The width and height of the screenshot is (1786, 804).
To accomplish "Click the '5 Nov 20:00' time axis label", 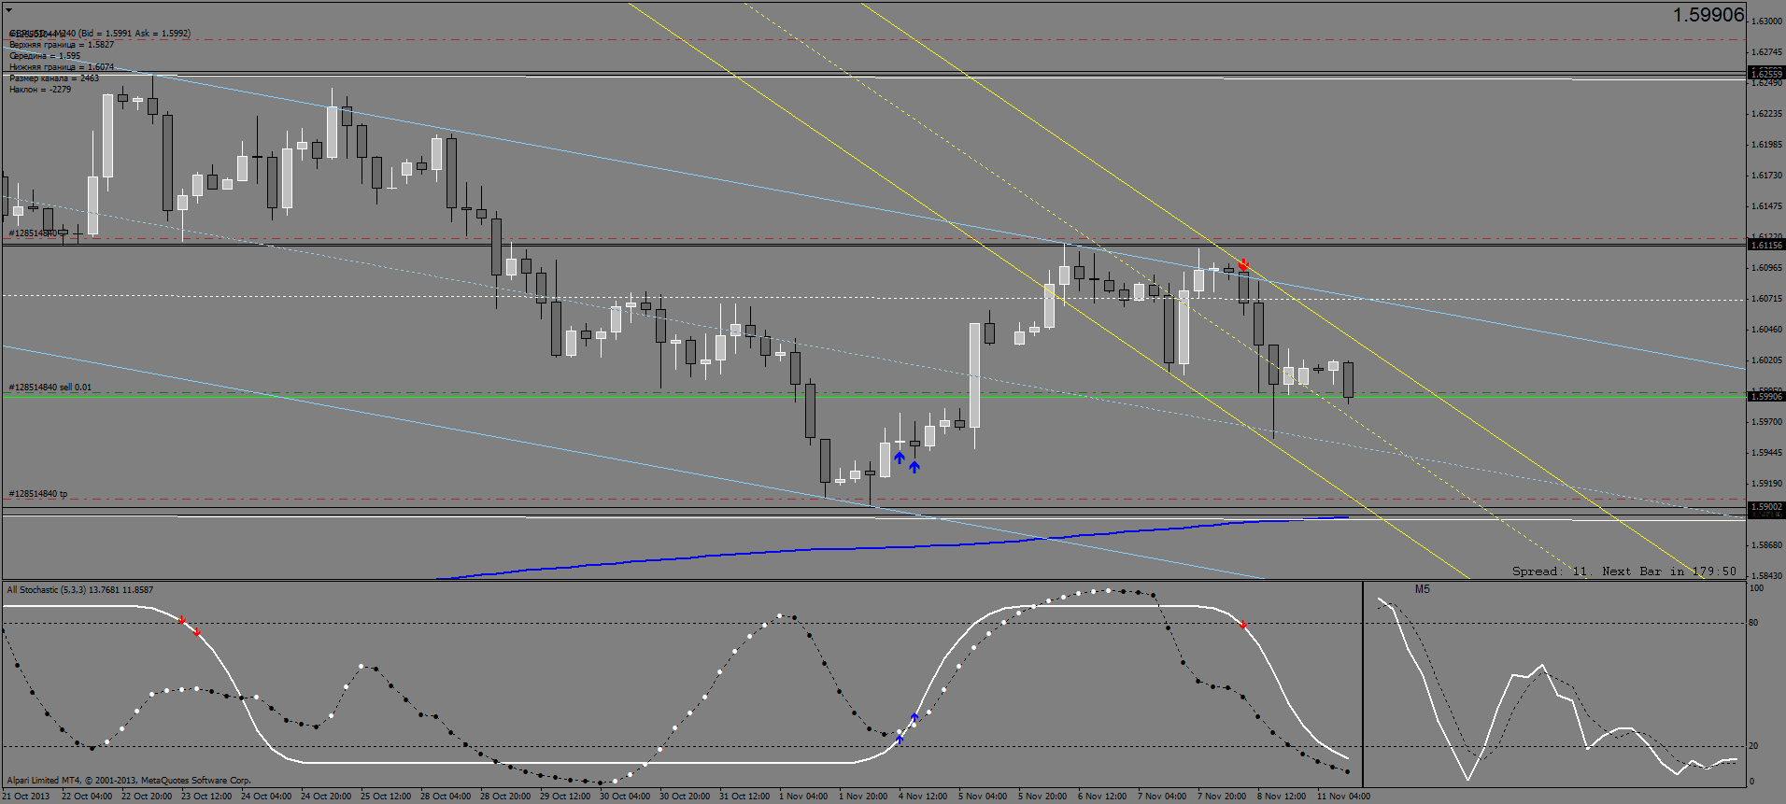I will [x=1042, y=797].
